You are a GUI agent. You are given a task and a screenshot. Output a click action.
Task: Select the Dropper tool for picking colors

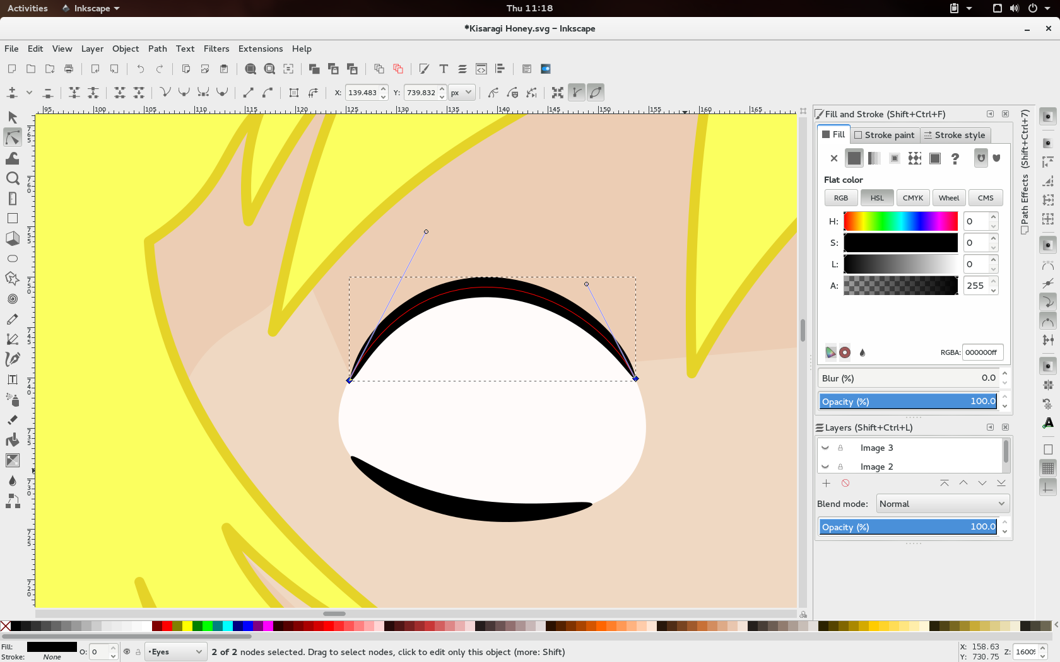click(13, 480)
